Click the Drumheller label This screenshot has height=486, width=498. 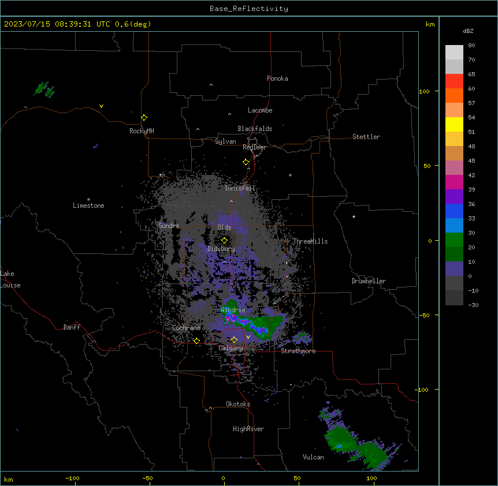[x=369, y=281]
